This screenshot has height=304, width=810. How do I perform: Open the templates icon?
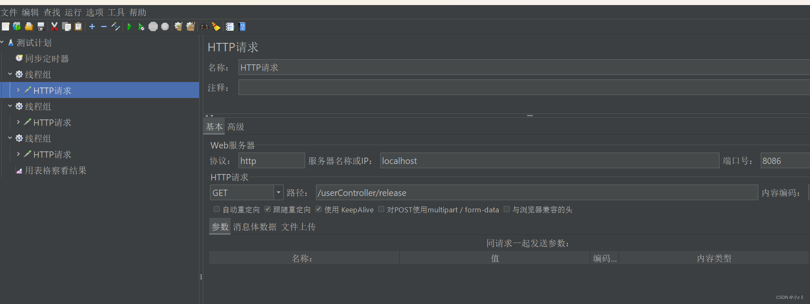[17, 26]
